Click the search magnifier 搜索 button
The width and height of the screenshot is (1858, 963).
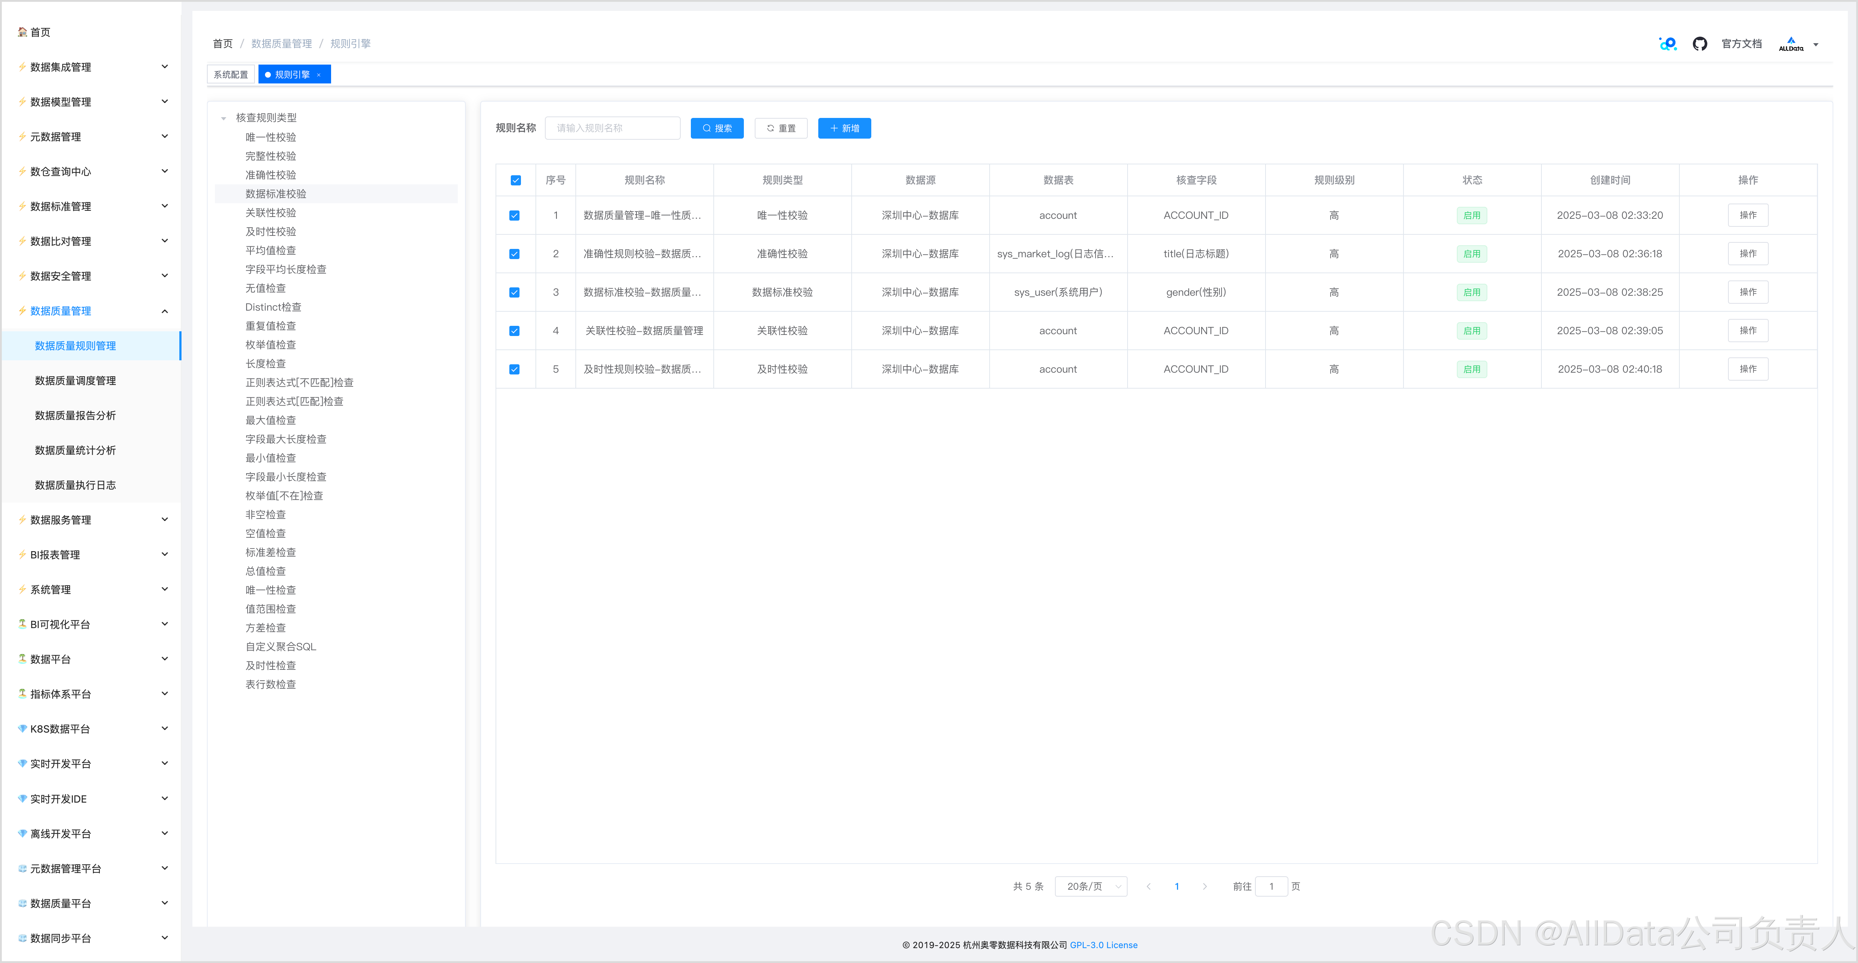pyautogui.click(x=716, y=128)
